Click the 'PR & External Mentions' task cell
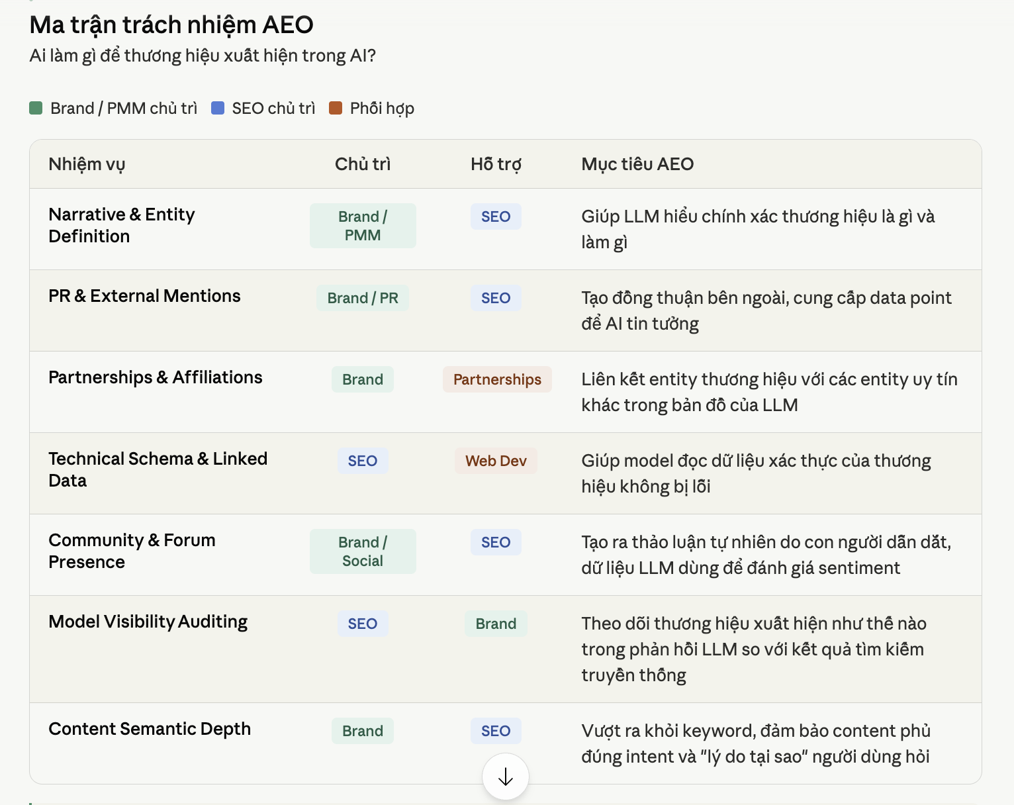This screenshot has height=805, width=1014. (144, 296)
